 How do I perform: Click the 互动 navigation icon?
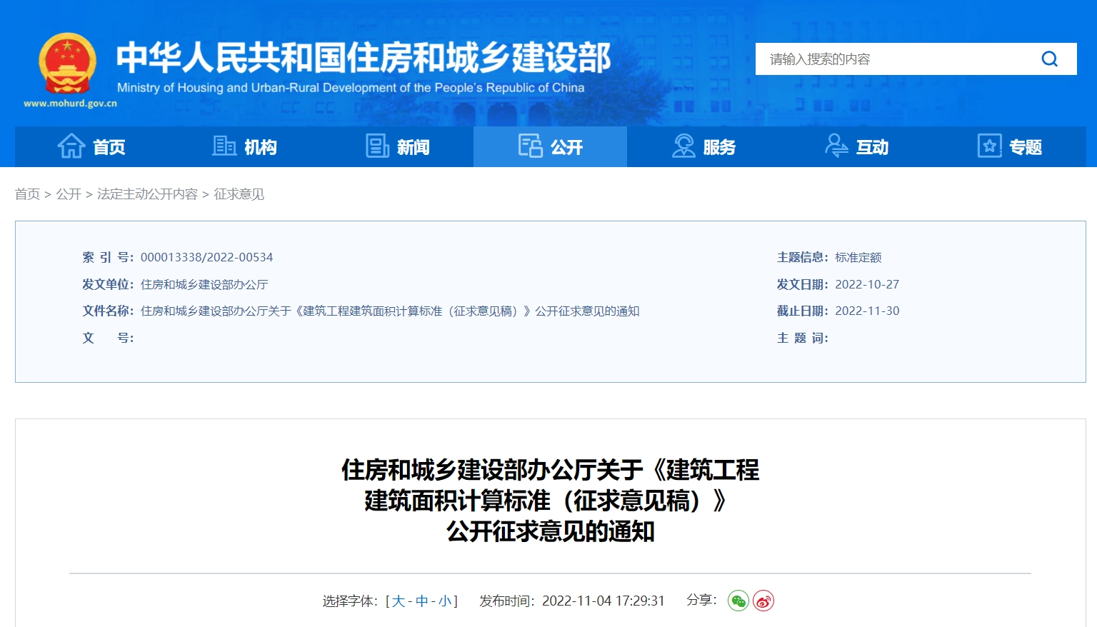click(x=836, y=146)
